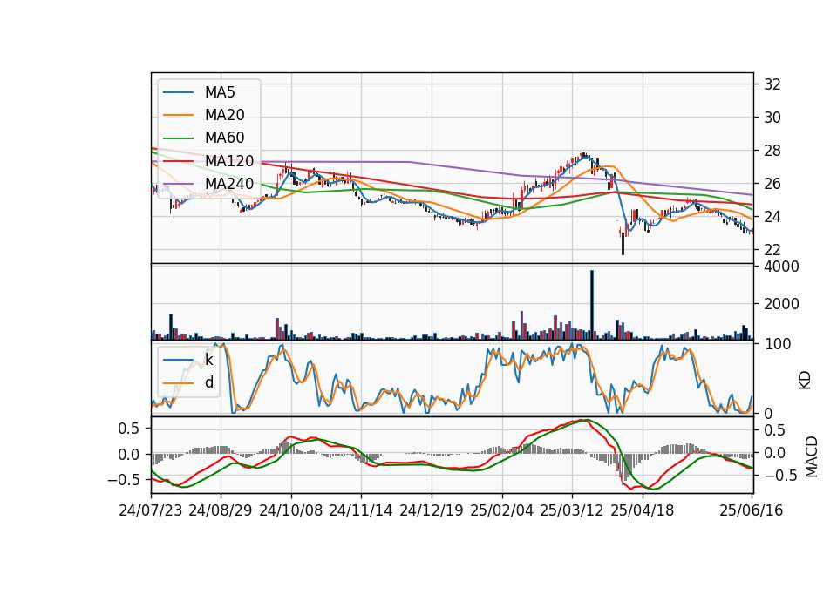Screen dimensions: 837x601
Task: Click the left MACD axis value 0.0
Action: (127, 455)
